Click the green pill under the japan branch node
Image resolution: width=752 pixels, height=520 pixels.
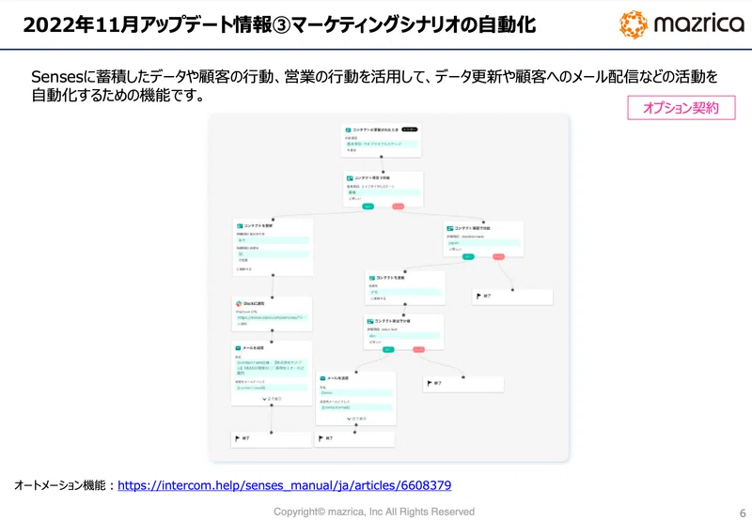coord(468,256)
